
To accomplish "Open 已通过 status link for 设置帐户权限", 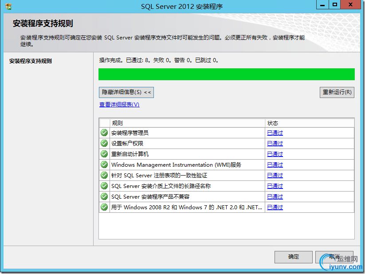I will [275, 143].
